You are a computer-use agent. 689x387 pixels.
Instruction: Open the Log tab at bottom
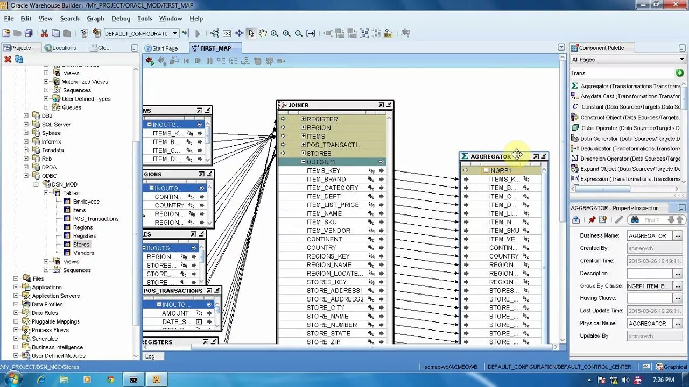[150, 356]
